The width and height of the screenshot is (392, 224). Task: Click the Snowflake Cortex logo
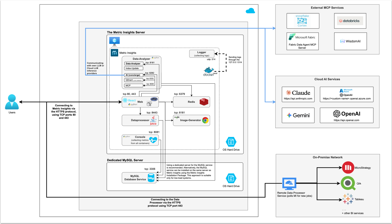click(302, 20)
